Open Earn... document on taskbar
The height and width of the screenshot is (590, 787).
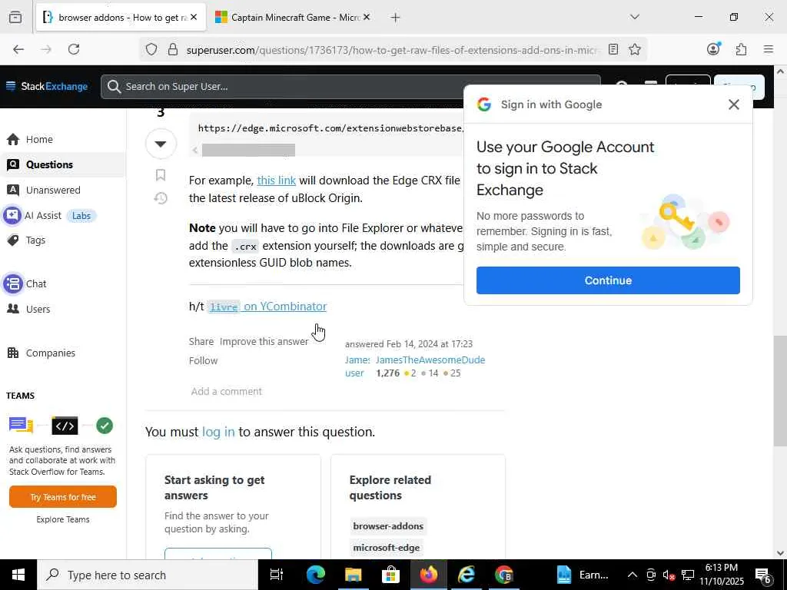[584, 575]
